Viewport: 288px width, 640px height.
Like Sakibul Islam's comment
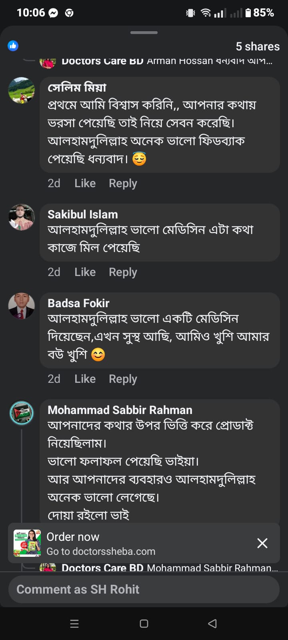click(x=85, y=272)
